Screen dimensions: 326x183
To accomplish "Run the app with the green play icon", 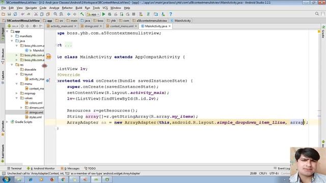I will coord(104,14).
